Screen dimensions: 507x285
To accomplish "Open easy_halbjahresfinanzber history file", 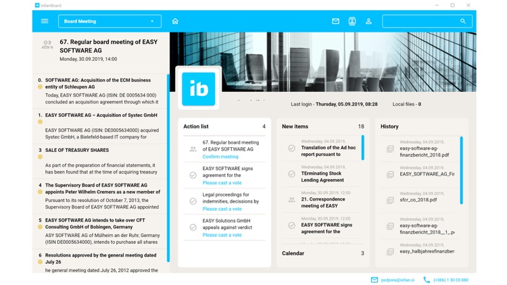I will tap(420, 250).
